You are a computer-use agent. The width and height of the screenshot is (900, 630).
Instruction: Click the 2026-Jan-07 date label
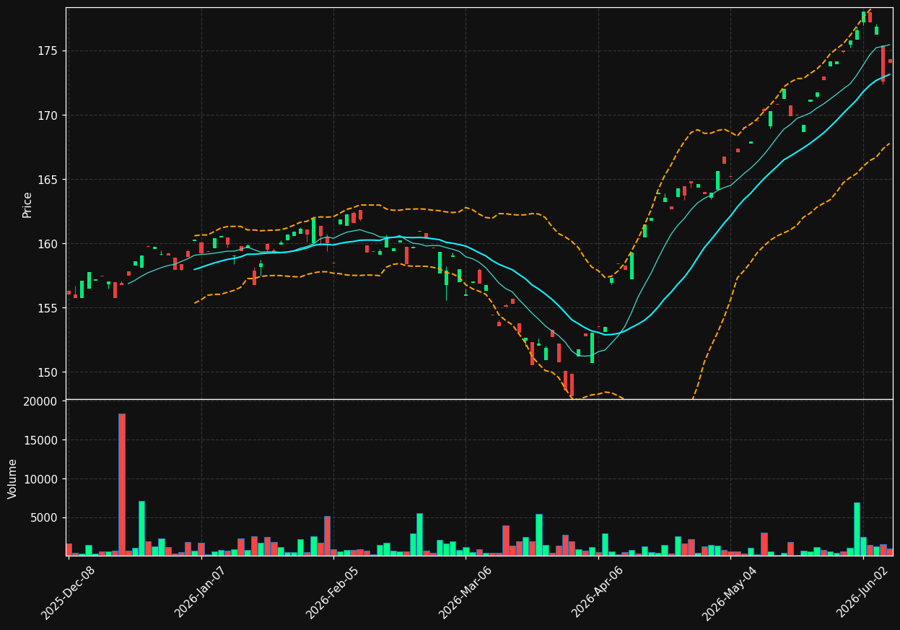click(201, 592)
